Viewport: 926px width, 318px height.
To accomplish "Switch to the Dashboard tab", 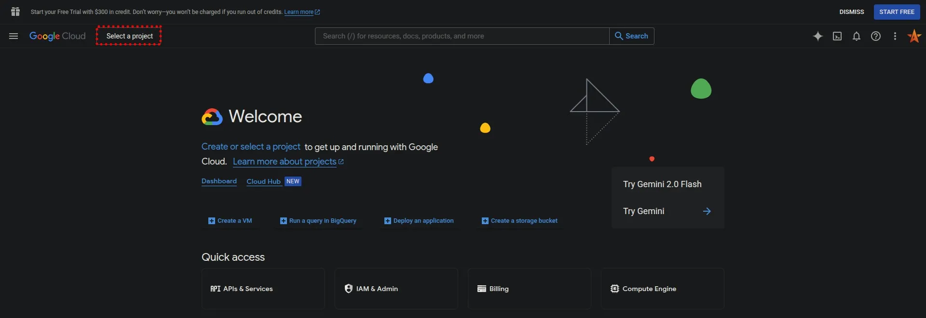I will 219,181.
